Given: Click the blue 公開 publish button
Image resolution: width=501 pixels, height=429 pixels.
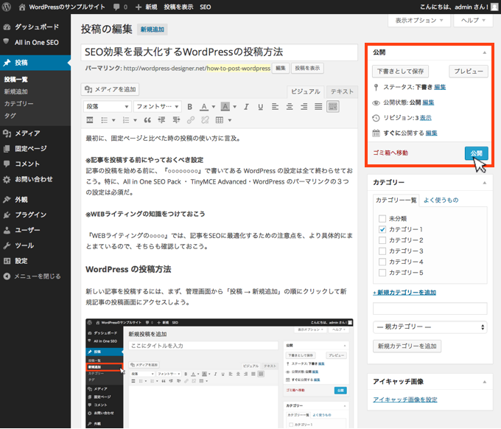Looking at the screenshot, I should tap(477, 153).
